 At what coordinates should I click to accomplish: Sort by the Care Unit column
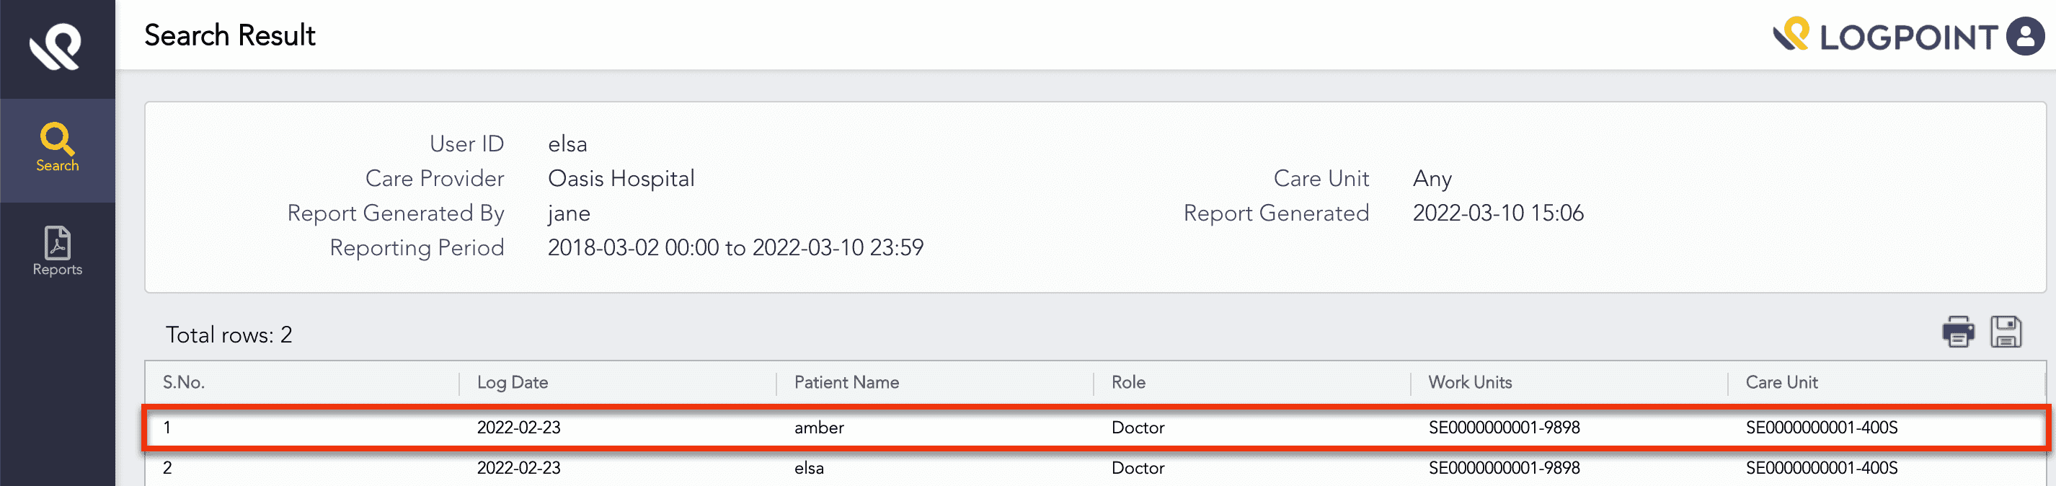[x=1781, y=382]
